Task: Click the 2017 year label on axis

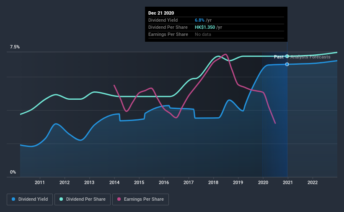Action: (x=189, y=182)
